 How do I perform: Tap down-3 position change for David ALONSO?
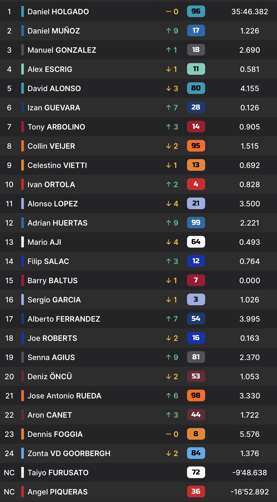tap(172, 89)
